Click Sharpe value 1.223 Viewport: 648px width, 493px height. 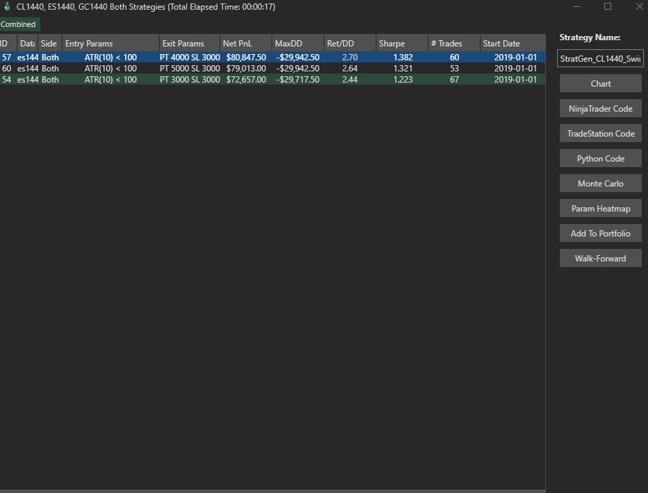point(403,80)
